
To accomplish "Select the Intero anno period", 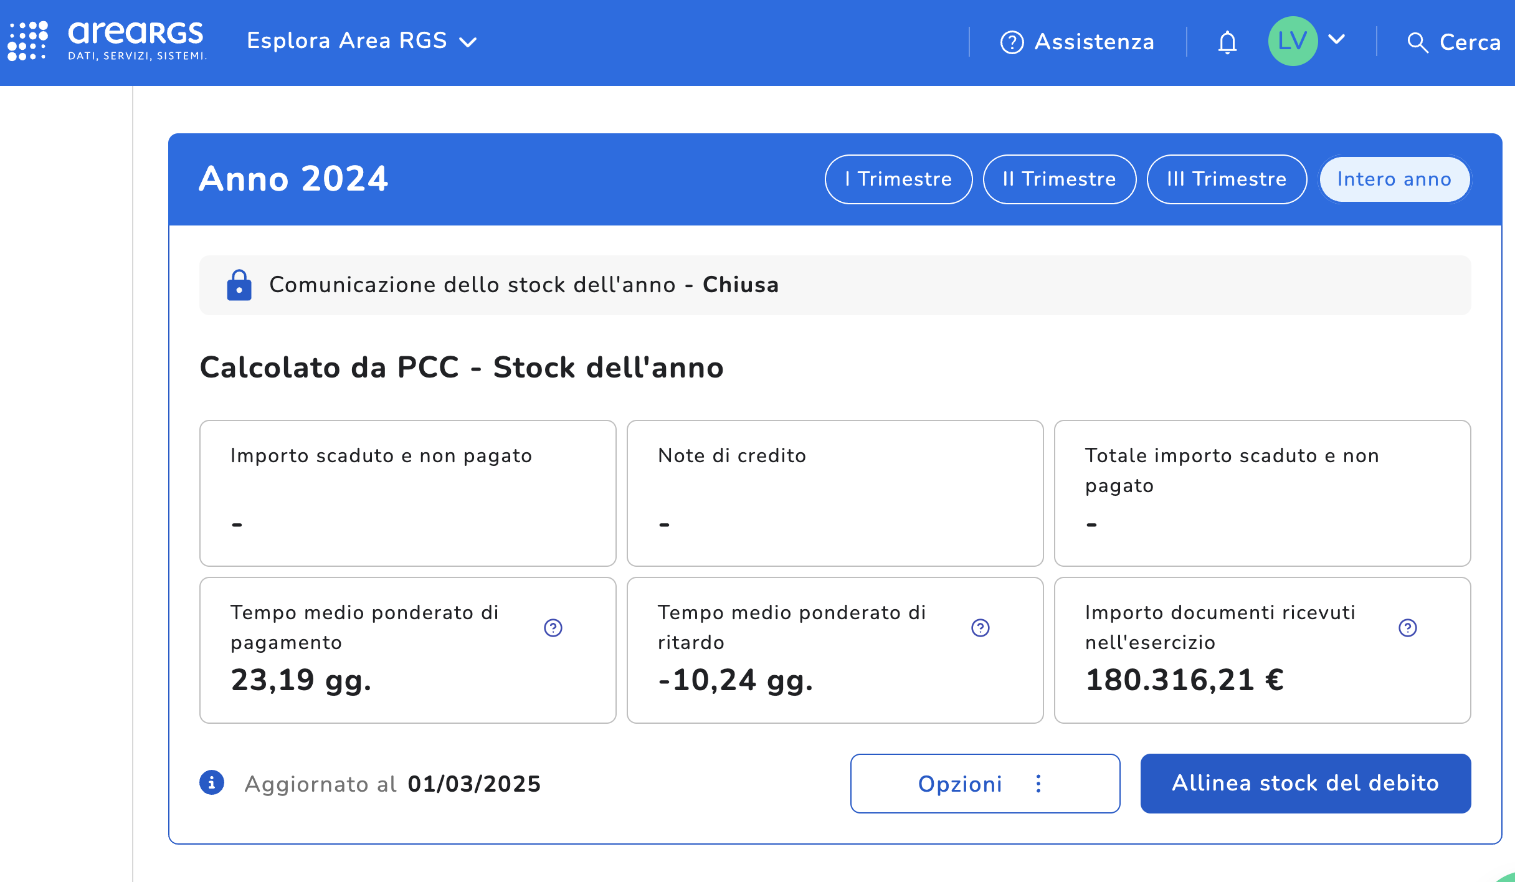I will click(x=1394, y=179).
